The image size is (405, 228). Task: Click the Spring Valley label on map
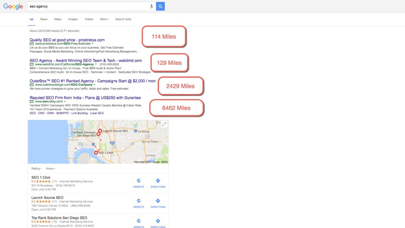click(x=150, y=142)
